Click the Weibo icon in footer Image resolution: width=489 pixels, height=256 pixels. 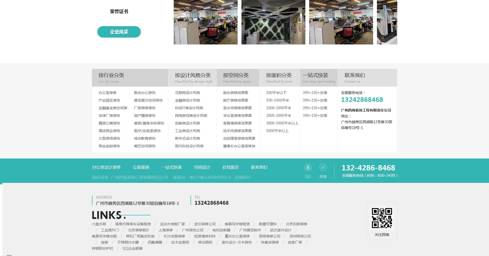click(x=323, y=167)
